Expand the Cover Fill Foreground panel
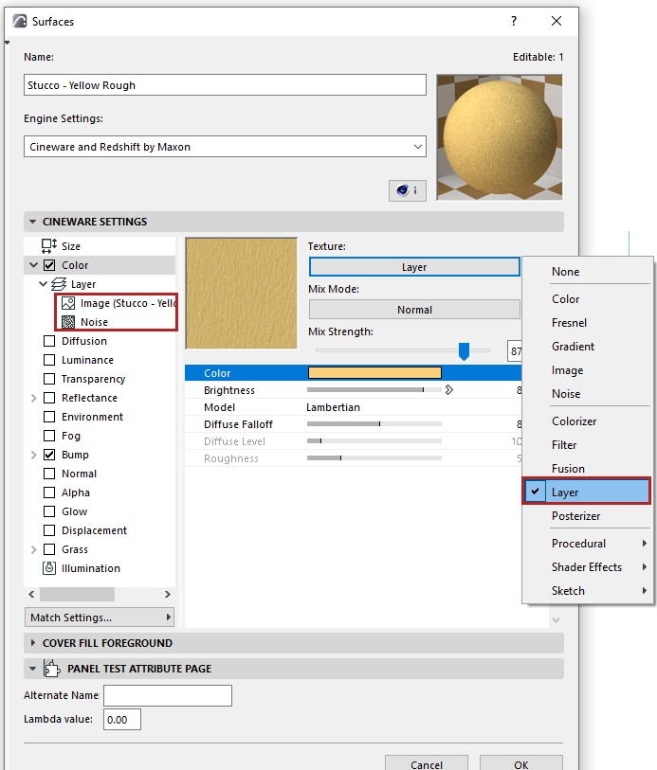The height and width of the screenshot is (770, 657). [33, 643]
